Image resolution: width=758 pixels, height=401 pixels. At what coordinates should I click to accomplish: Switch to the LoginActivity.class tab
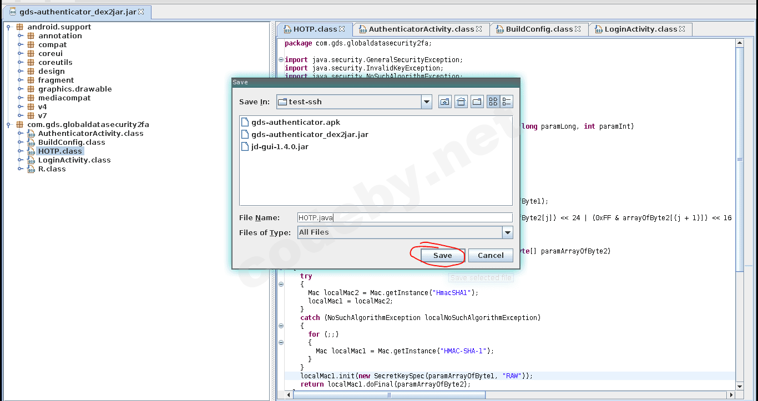(641, 29)
